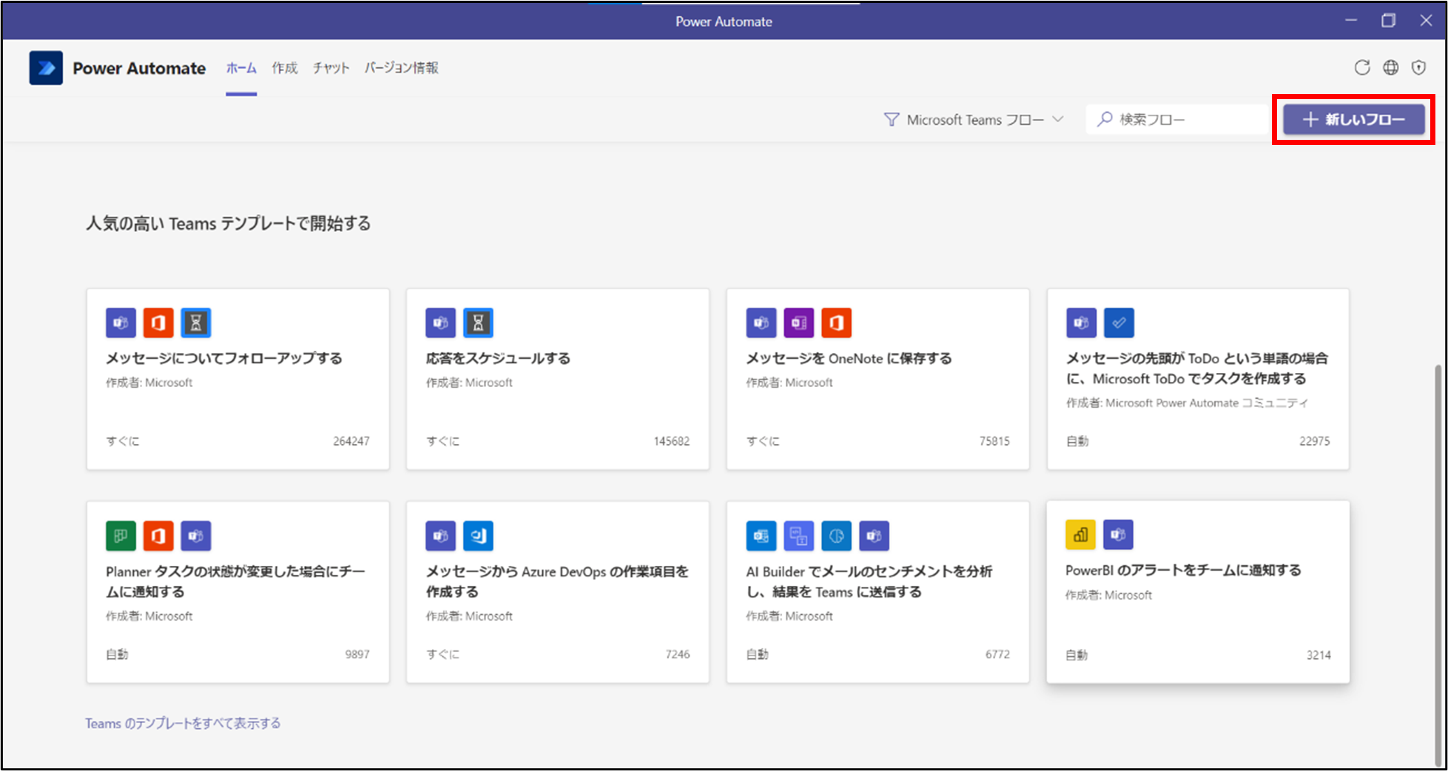The width and height of the screenshot is (1448, 771).
Task: Click Teams icon on ToDo task card
Action: point(1081,323)
